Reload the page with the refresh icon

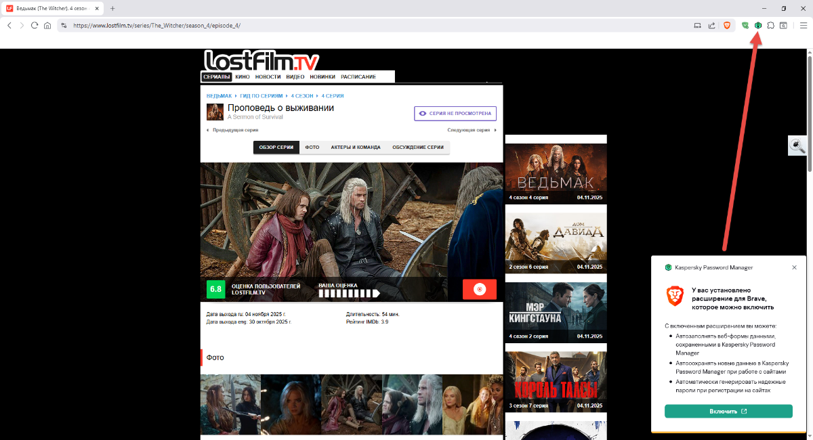[35, 25]
